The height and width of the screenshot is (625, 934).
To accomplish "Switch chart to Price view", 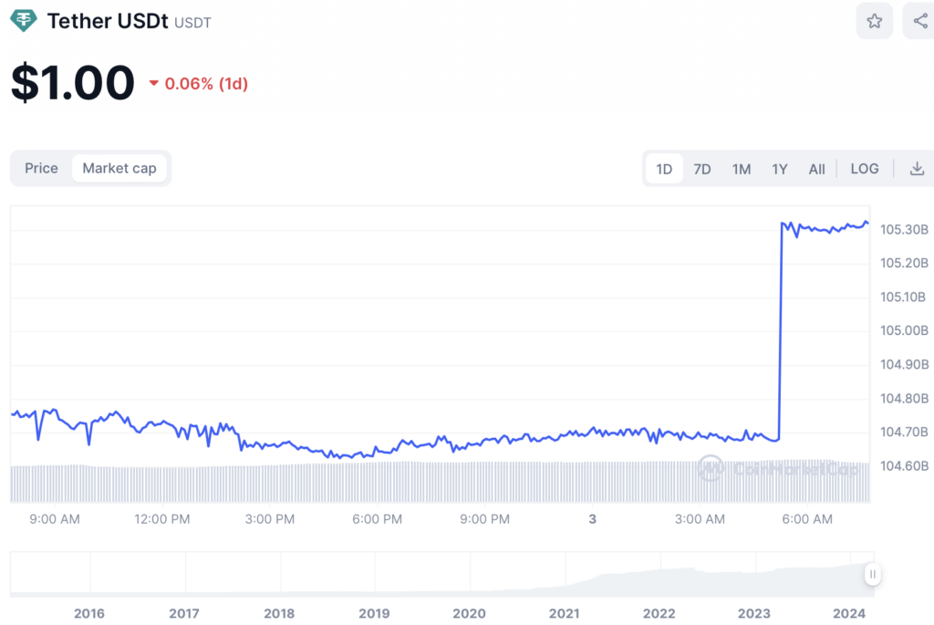I will (x=41, y=169).
